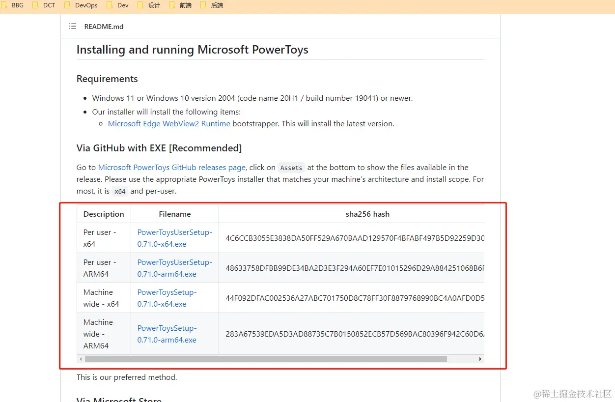This screenshot has height=402, width=615.
Task: Click the Filename column header
Action: (175, 214)
